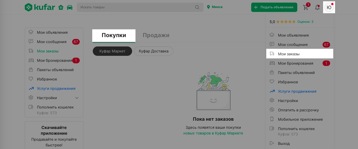Open sidebar Пакеты объявлений link

(x=55, y=70)
